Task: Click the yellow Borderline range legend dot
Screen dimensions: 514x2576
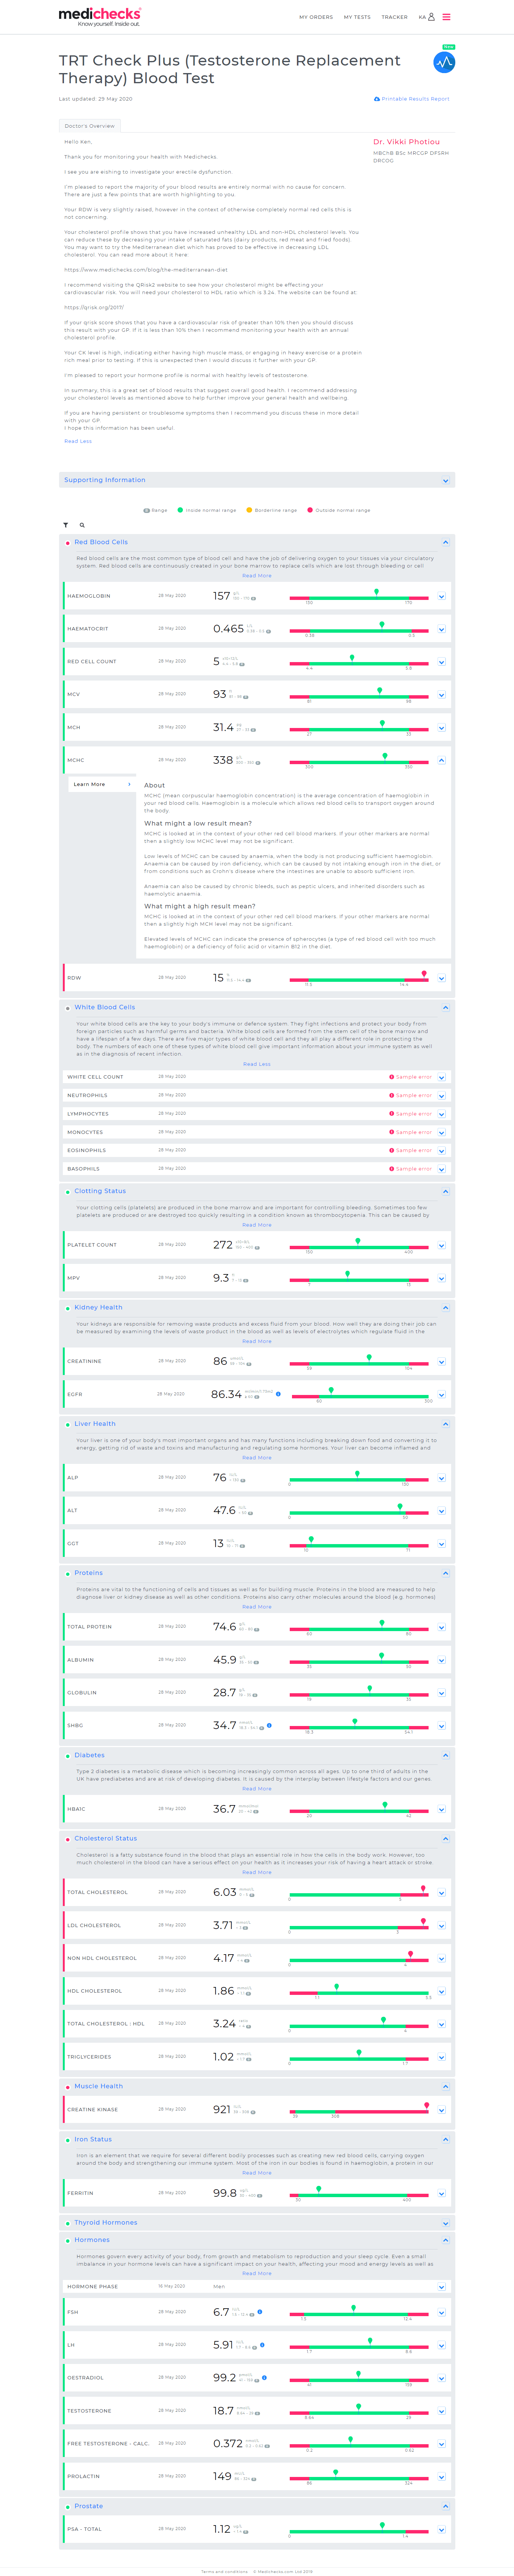Action: click(x=249, y=510)
